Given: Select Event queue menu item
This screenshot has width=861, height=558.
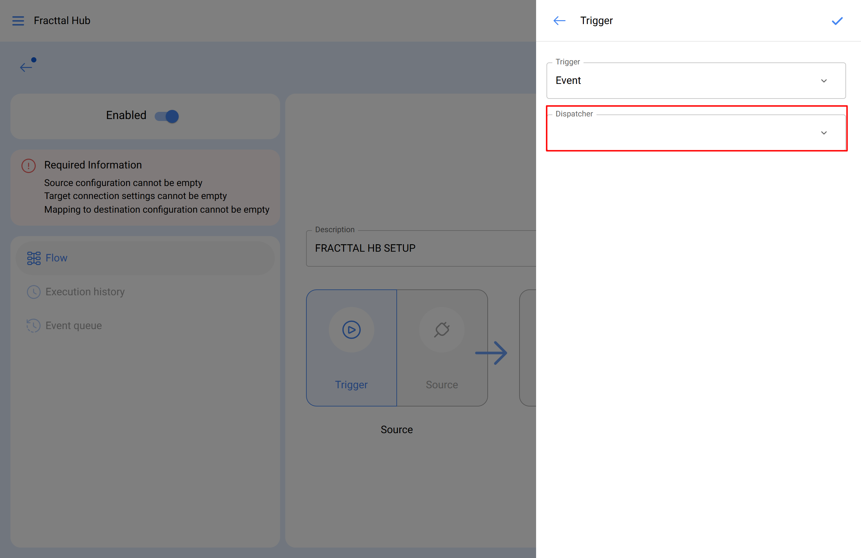Looking at the screenshot, I should click(73, 325).
